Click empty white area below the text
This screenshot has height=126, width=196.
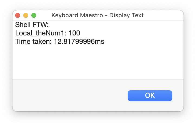97,62
